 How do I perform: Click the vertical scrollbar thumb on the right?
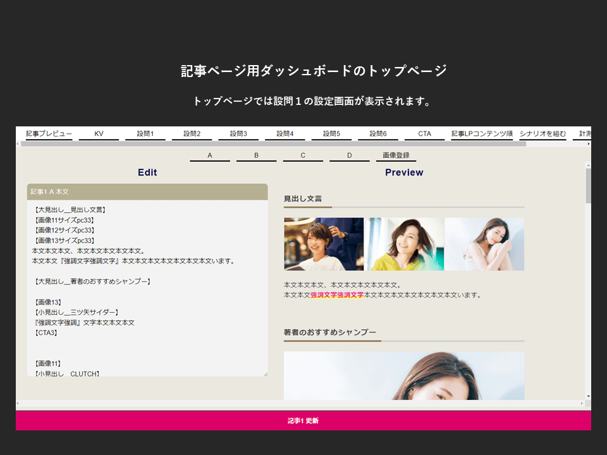click(588, 185)
